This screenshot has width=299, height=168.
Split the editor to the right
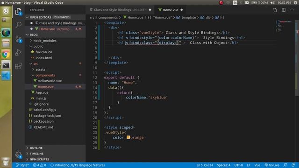coord(284,10)
